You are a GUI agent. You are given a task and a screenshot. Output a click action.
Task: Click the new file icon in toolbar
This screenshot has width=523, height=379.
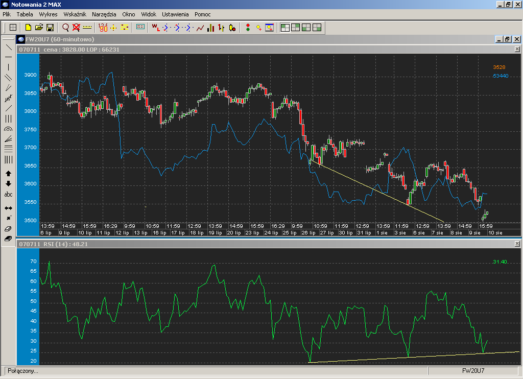click(29, 28)
